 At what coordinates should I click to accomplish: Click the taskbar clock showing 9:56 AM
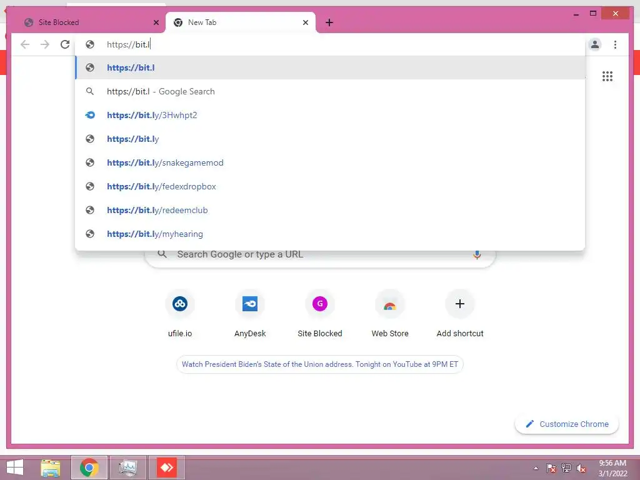coord(612,468)
